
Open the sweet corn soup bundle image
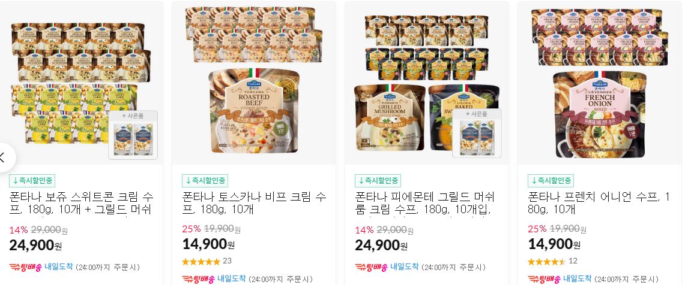coord(81,83)
